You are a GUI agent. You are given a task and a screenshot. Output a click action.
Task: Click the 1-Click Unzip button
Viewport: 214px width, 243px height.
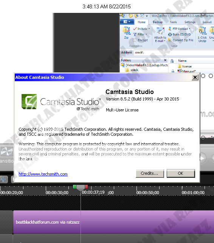coord(202,35)
